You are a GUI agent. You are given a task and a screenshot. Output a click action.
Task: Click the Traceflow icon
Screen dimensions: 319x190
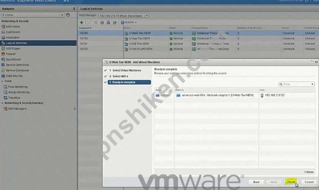coord(6,98)
